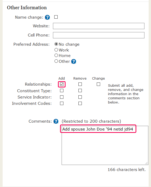Tick Service Indicator Add checkbox
The width and height of the screenshot is (151, 187).
tap(62, 97)
